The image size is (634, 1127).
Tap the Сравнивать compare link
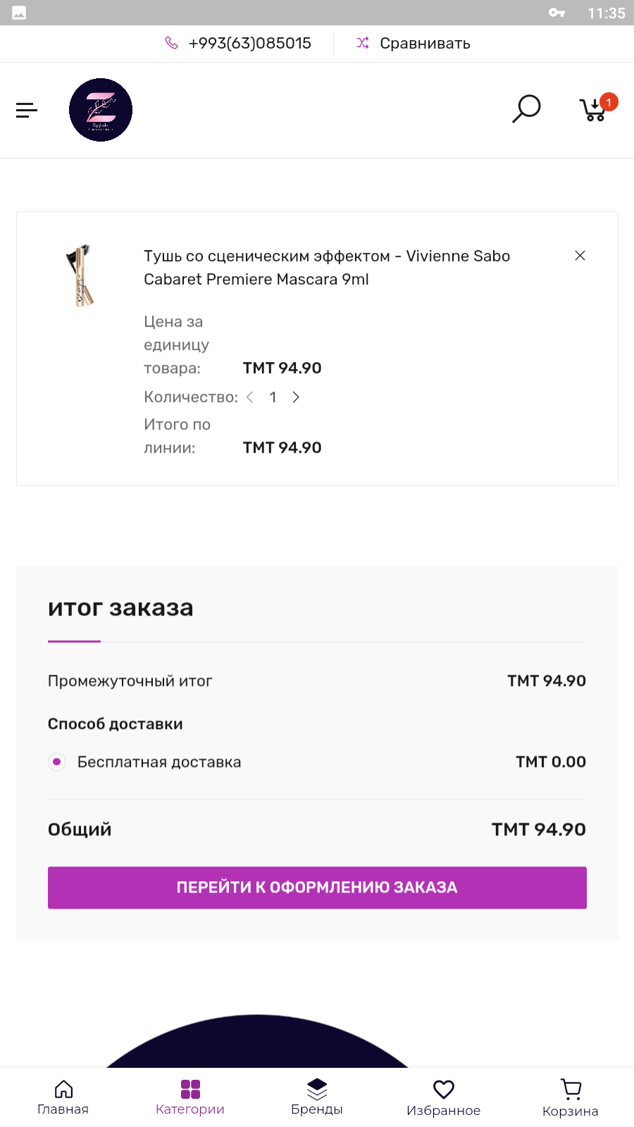coord(425,43)
